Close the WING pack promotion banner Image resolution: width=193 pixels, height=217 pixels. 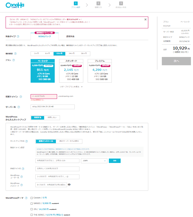145,19
